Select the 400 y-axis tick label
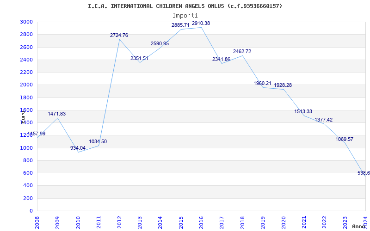Screen dimensions: 370x231 pyautogui.click(x=28, y=186)
